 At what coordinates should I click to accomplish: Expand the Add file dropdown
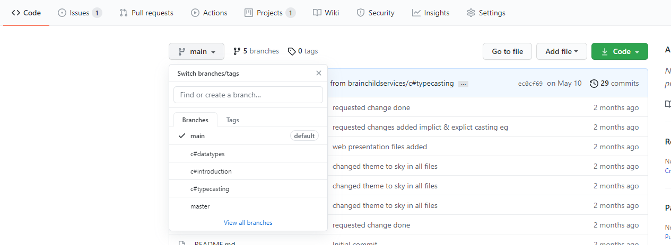[562, 51]
